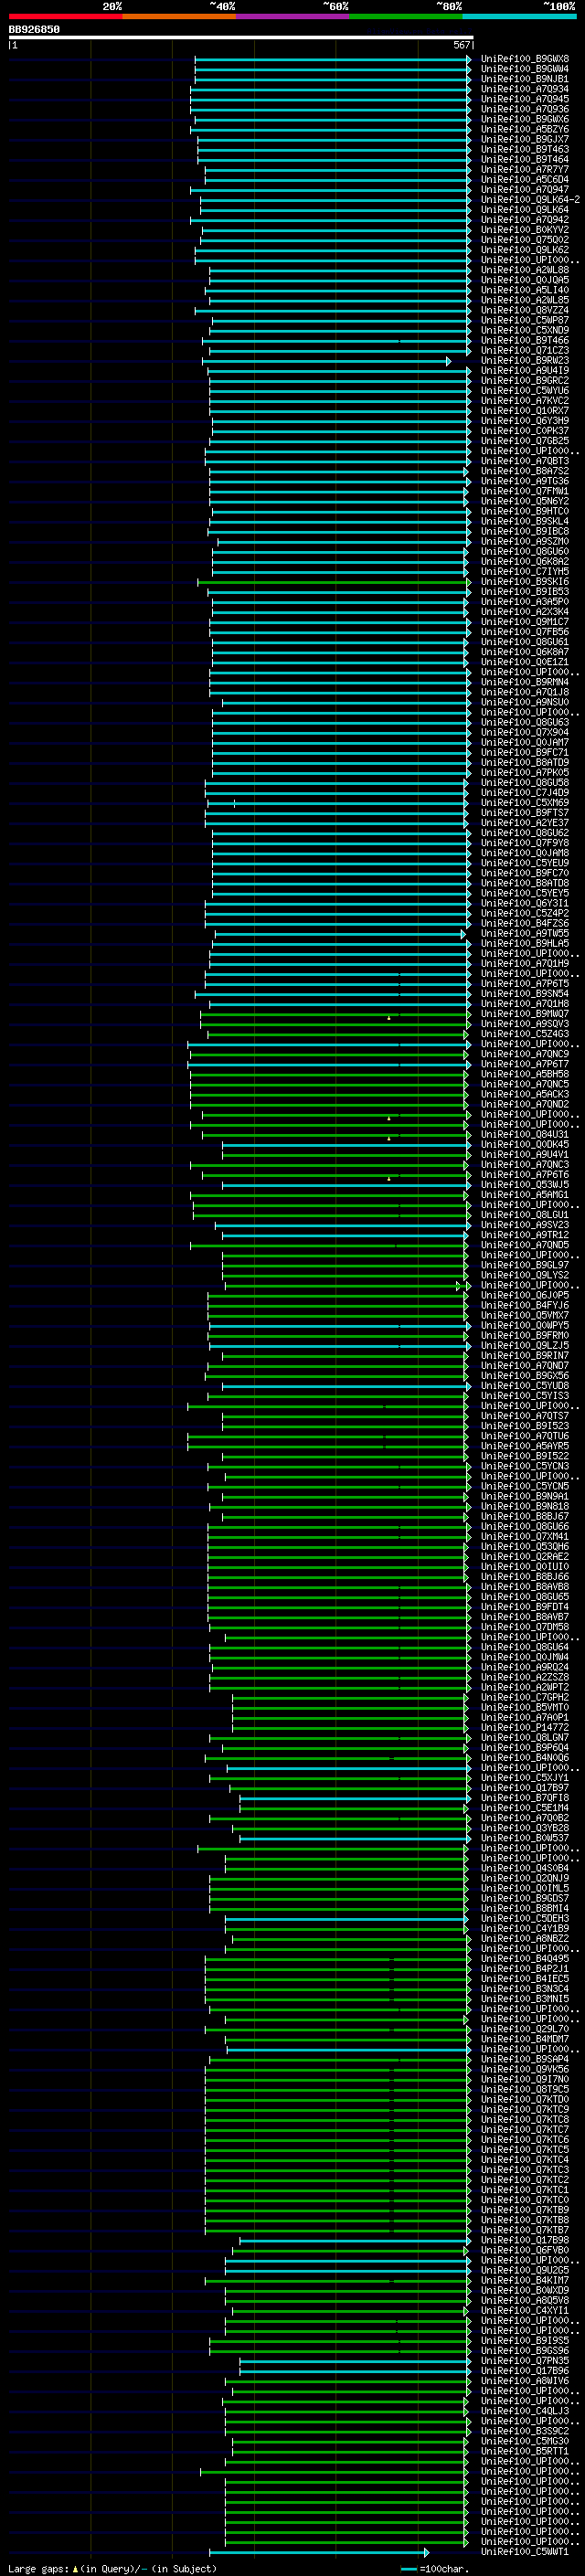Click the green ~80% identity legend segment
Image resolution: width=585 pixels, height=2576 pixels.
tap(406, 16)
